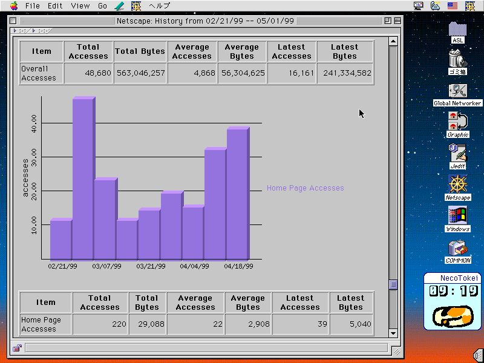Open the View menu
Screen dimensions: 484x363
pos(80,5)
